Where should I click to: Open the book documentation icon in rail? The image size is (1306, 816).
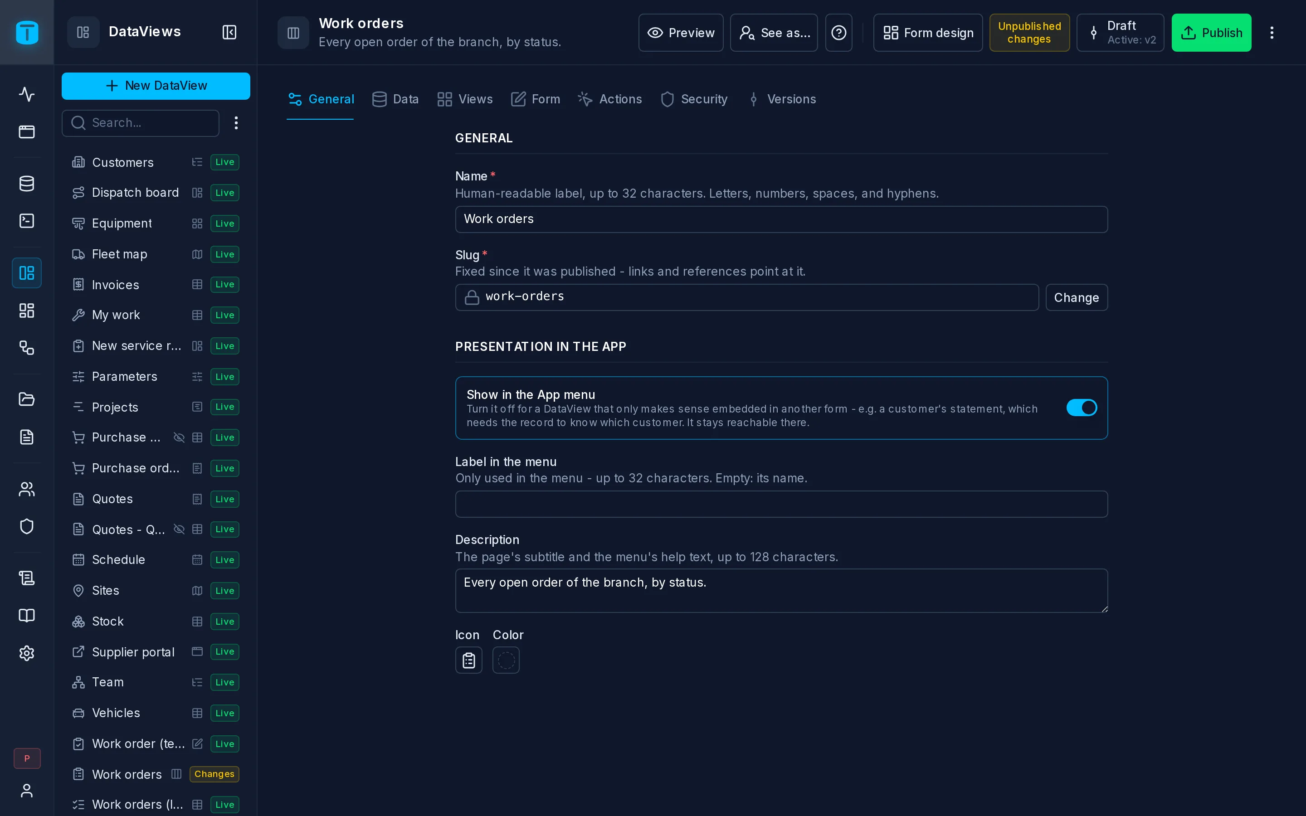tap(26, 616)
